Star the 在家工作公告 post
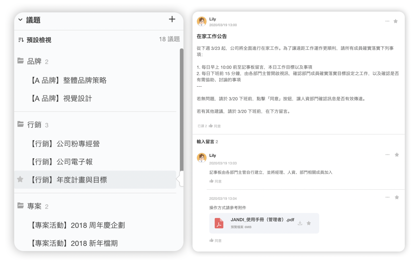 point(396,21)
